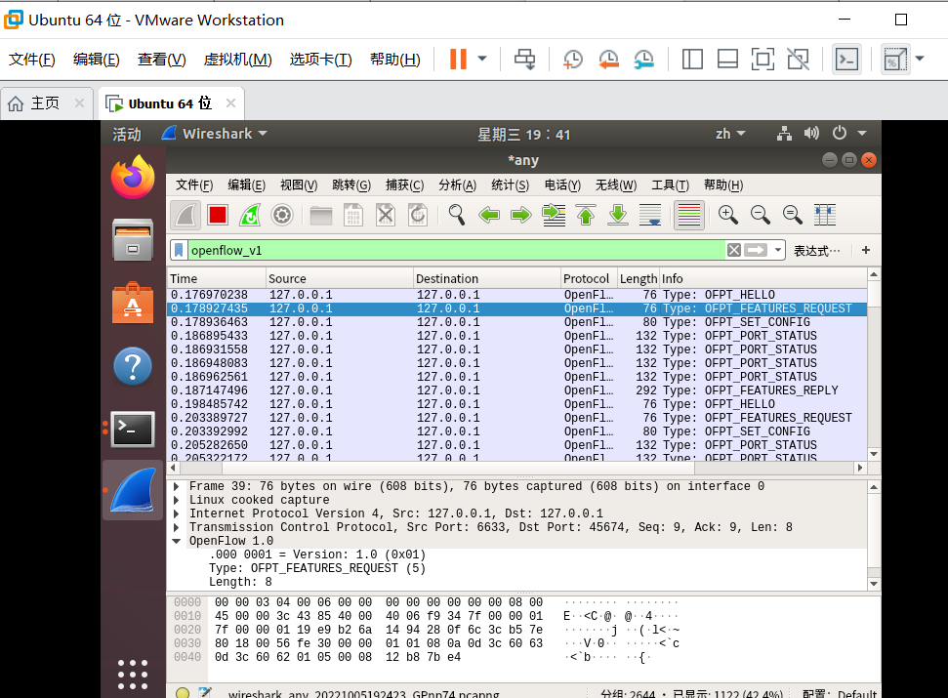Open Terminal from the Ubuntu dock
This screenshot has height=698, width=948.
coord(133,429)
